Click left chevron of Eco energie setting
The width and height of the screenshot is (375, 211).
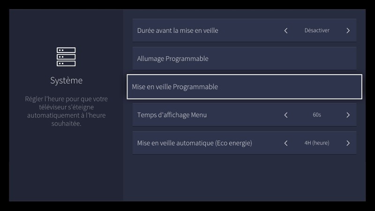(x=286, y=143)
